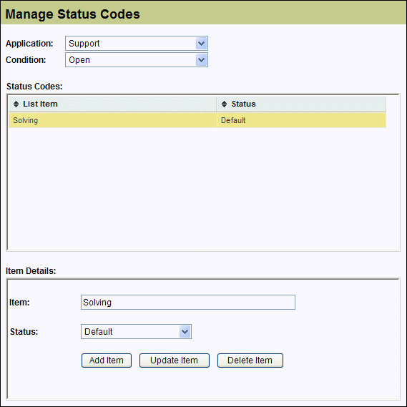Image resolution: width=407 pixels, height=407 pixels.
Task: Click the Update Item button
Action: click(174, 361)
